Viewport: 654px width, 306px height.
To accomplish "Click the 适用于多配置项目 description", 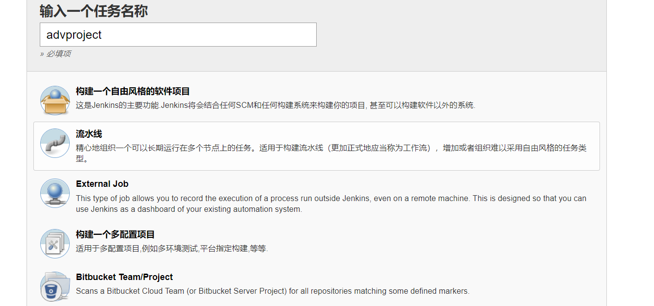I will pos(172,248).
